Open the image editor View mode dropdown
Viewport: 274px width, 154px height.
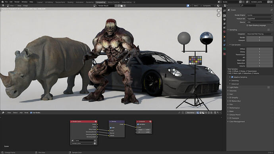(11, 6)
